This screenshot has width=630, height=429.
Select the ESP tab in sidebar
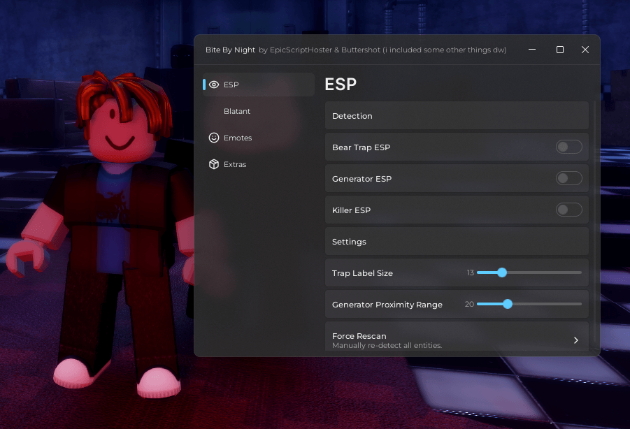click(x=258, y=85)
